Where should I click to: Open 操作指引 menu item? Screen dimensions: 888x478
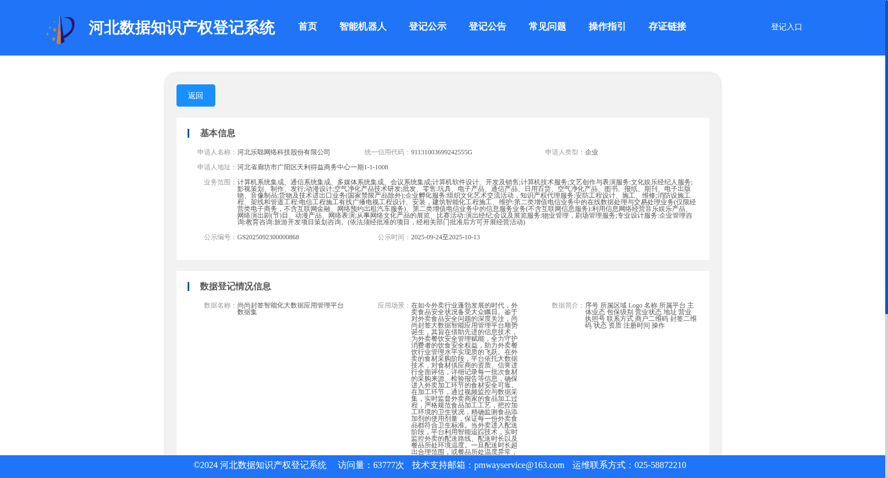(x=607, y=27)
